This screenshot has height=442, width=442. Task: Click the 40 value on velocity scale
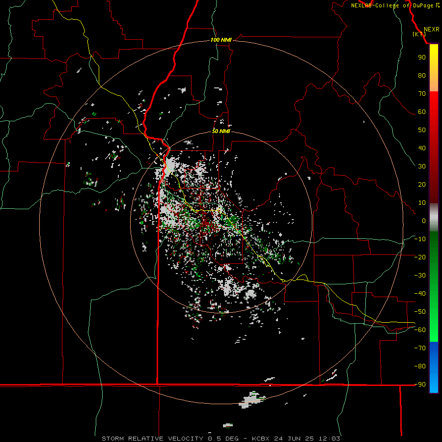(x=422, y=148)
